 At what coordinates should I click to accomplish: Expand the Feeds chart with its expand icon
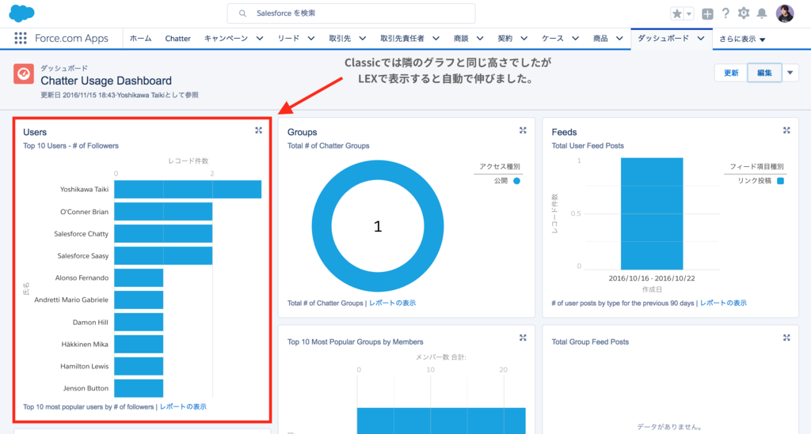786,130
